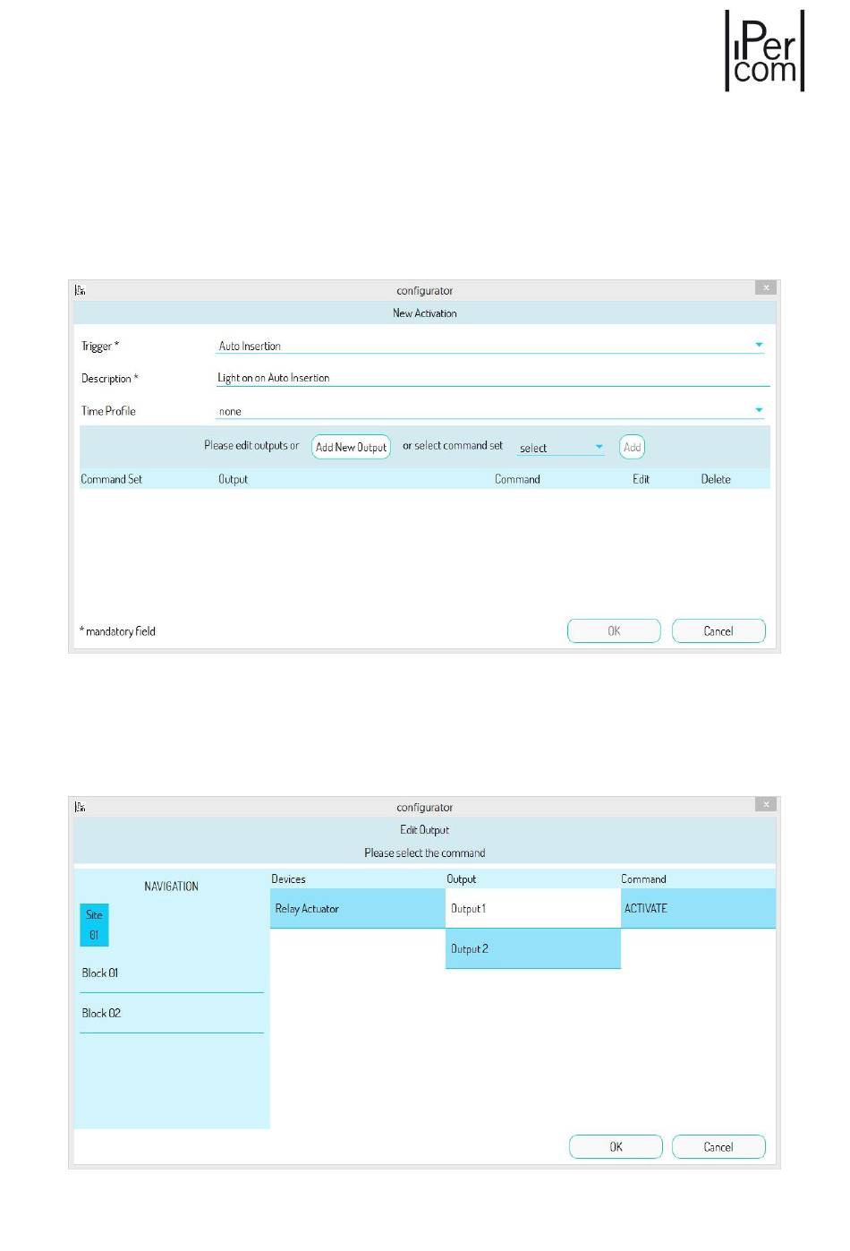Edit the Description text field

pyautogui.click(x=492, y=378)
